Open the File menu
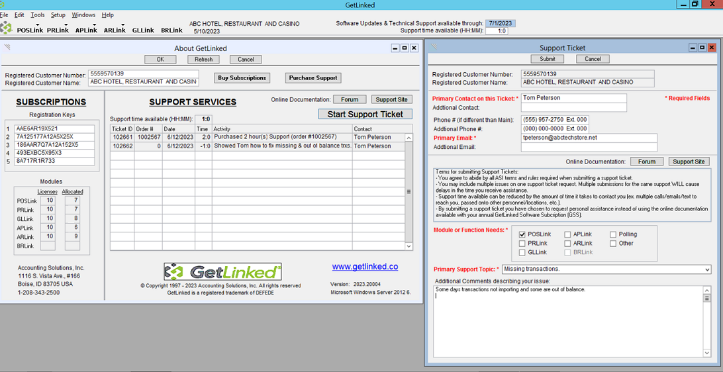 [4, 15]
